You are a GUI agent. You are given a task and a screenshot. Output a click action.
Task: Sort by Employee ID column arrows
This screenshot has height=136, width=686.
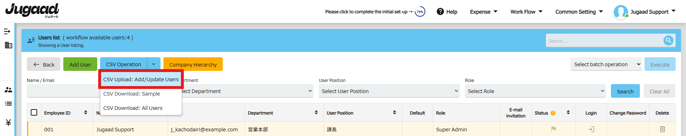click(x=86, y=112)
